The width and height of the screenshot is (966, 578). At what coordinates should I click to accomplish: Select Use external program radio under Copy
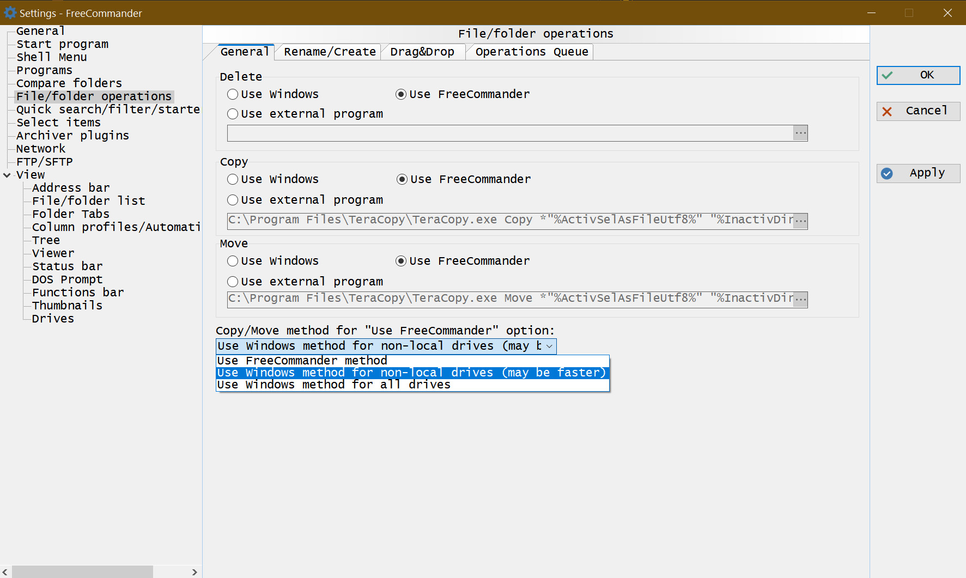coord(233,200)
